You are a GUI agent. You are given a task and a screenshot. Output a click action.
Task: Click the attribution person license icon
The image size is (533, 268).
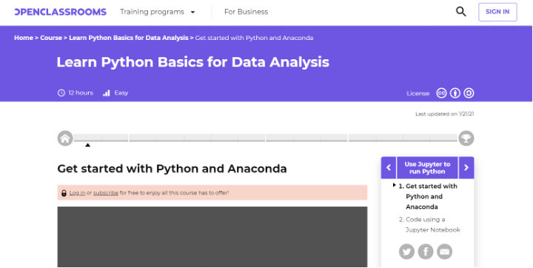point(455,93)
